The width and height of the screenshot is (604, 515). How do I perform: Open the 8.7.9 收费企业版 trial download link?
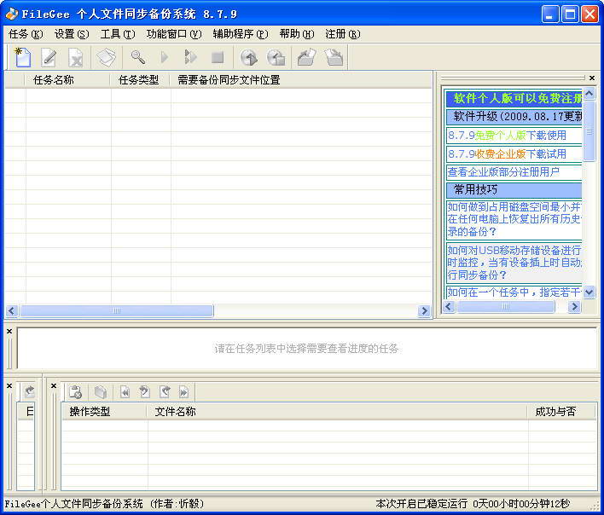pos(507,154)
